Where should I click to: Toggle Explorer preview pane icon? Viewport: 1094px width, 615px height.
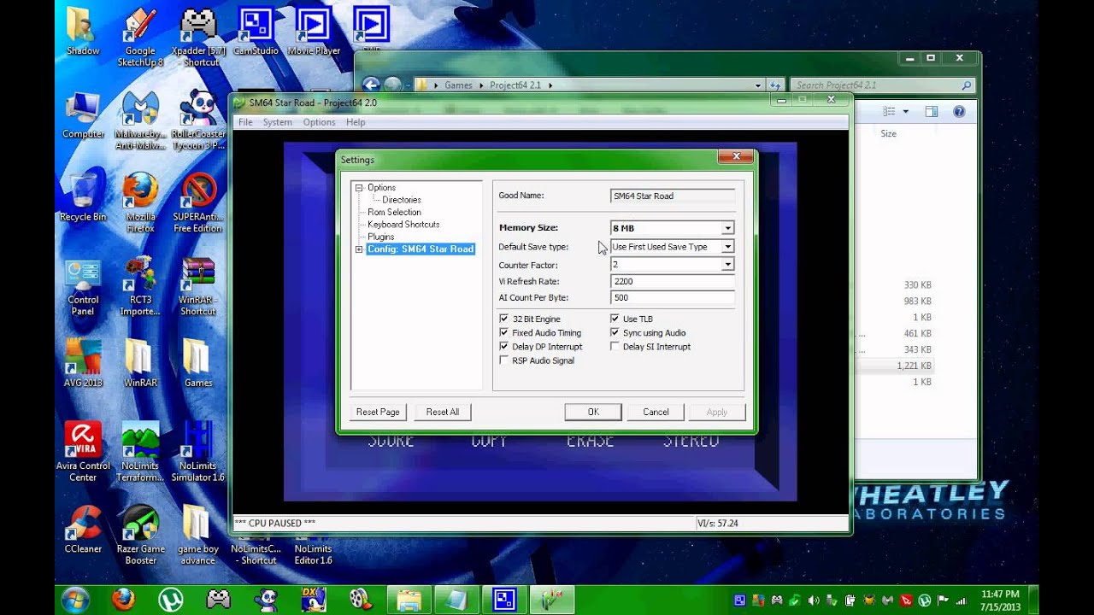[x=932, y=112]
